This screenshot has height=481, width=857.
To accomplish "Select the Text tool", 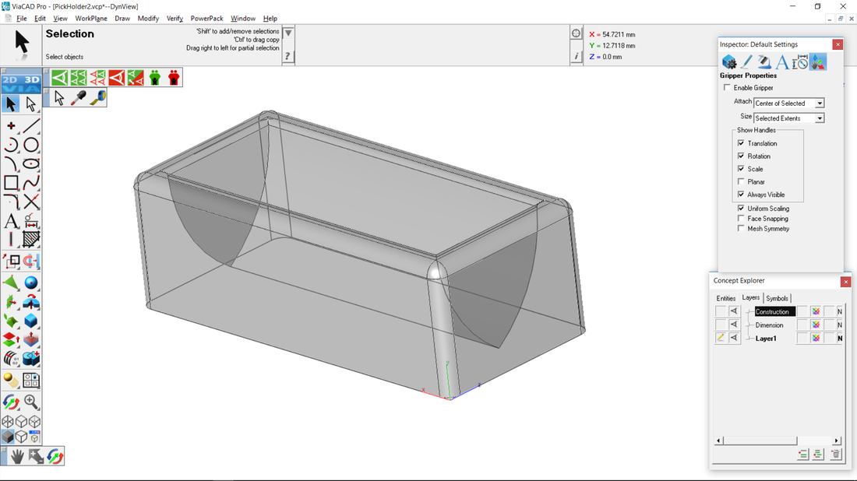I will coord(11,222).
